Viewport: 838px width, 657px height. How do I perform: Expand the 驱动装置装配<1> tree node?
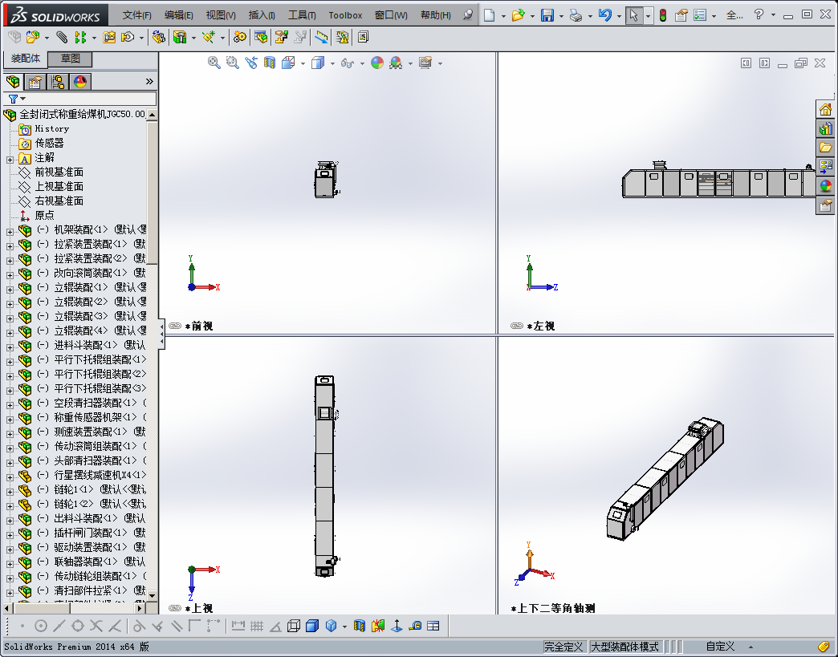click(10, 549)
